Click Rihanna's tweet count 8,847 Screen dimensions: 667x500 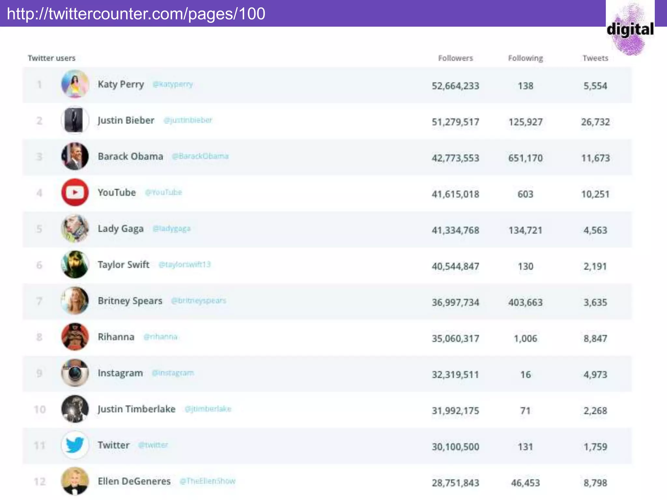pos(595,339)
